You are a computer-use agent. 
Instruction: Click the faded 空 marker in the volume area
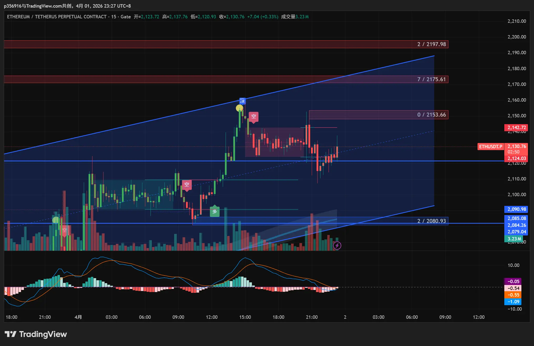click(64, 230)
